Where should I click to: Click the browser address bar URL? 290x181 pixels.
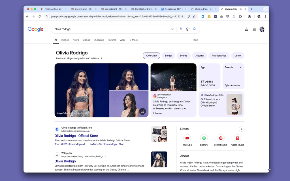coord(118,16)
